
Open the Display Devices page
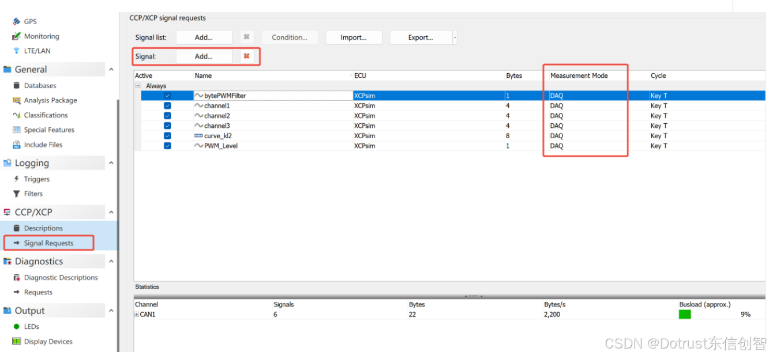48,342
